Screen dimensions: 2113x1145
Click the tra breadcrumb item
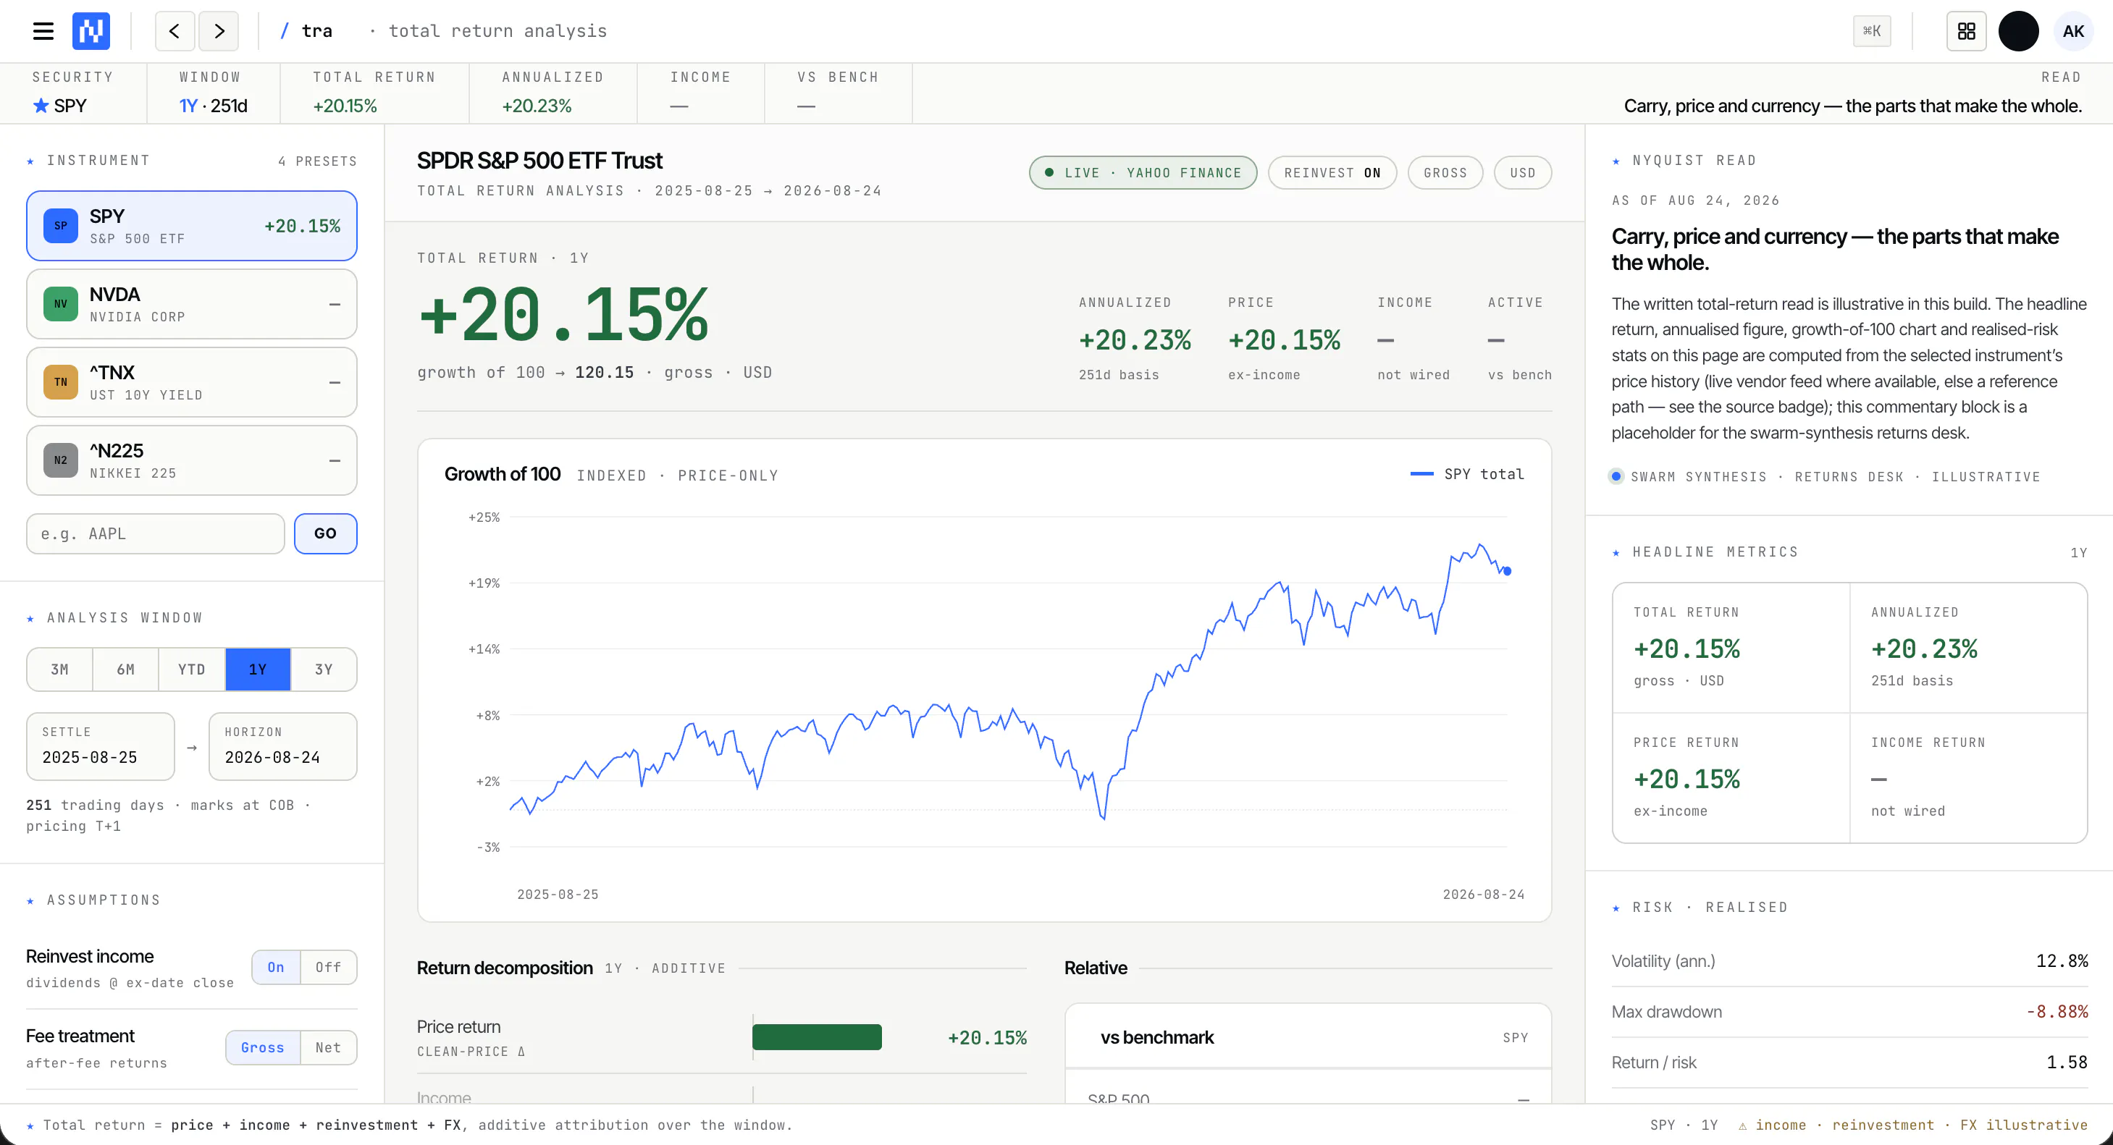click(316, 31)
